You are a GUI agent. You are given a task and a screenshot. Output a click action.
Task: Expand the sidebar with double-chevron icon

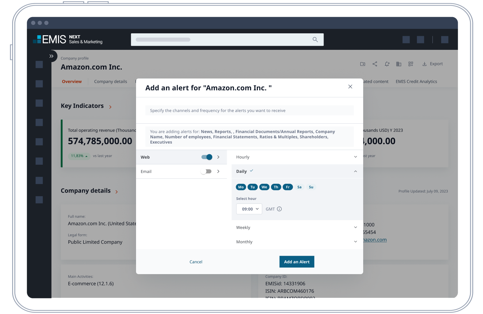click(51, 56)
